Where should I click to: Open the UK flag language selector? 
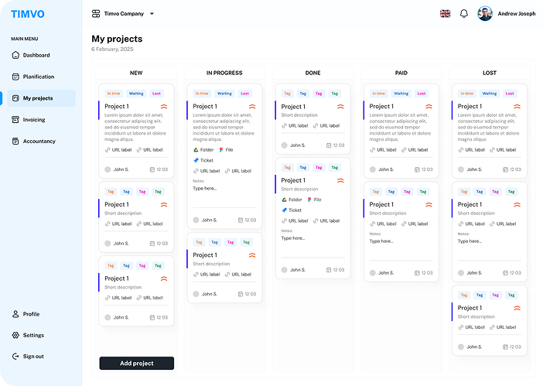pyautogui.click(x=446, y=13)
